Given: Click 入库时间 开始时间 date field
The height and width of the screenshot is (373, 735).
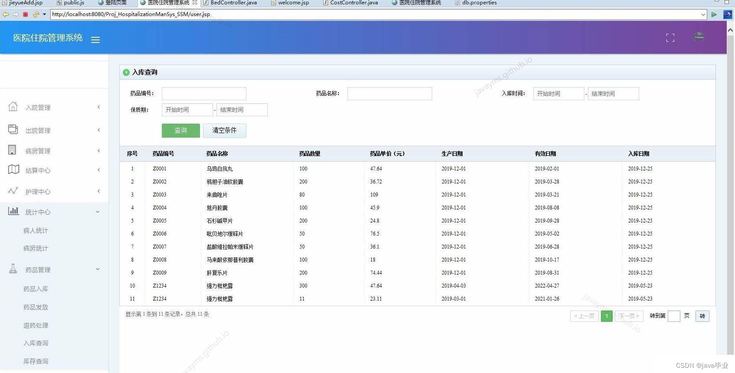Looking at the screenshot, I should point(558,94).
